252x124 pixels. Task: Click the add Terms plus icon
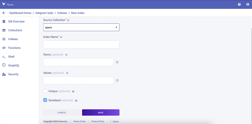point(117,62)
